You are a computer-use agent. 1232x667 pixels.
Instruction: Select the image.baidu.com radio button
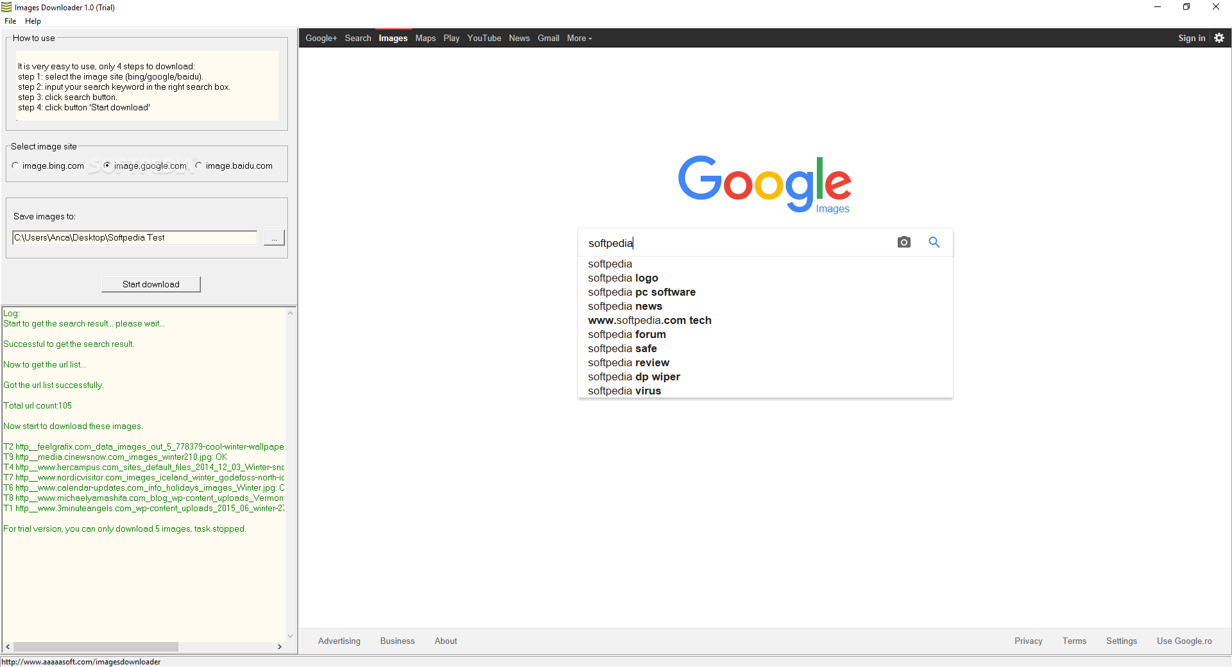pos(199,165)
